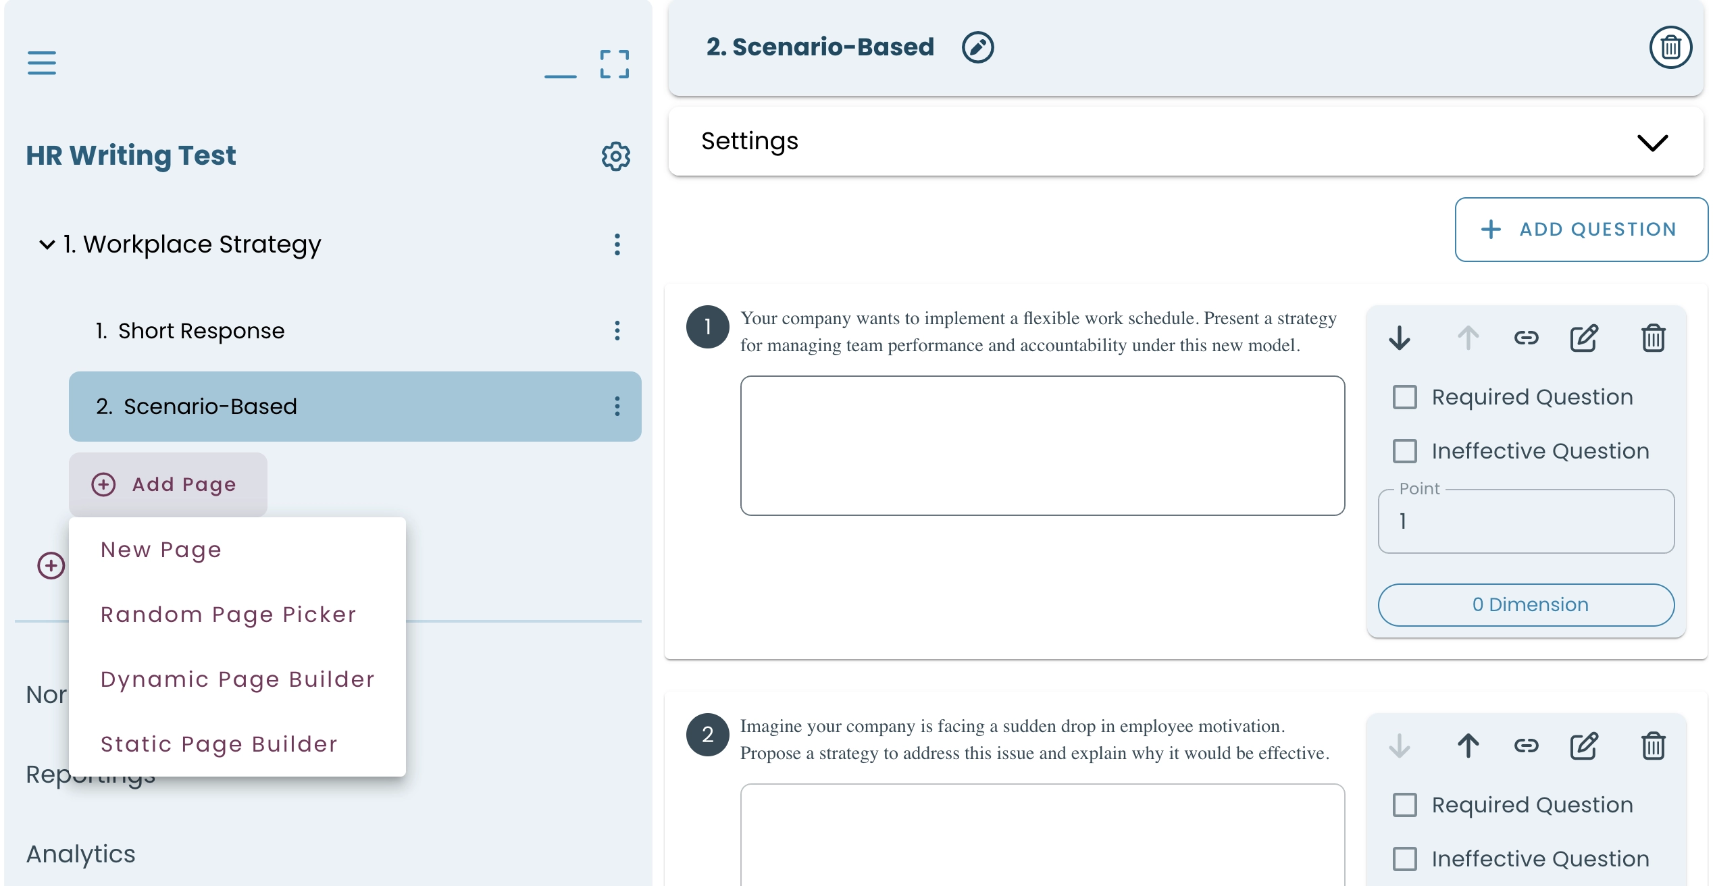Screen dimensions: 1713x886
Task: Move question 2 down
Action: 1400,746
